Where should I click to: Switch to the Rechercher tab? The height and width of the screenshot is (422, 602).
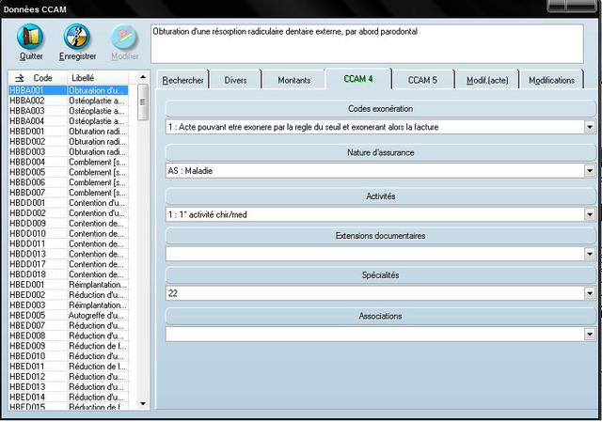click(182, 81)
